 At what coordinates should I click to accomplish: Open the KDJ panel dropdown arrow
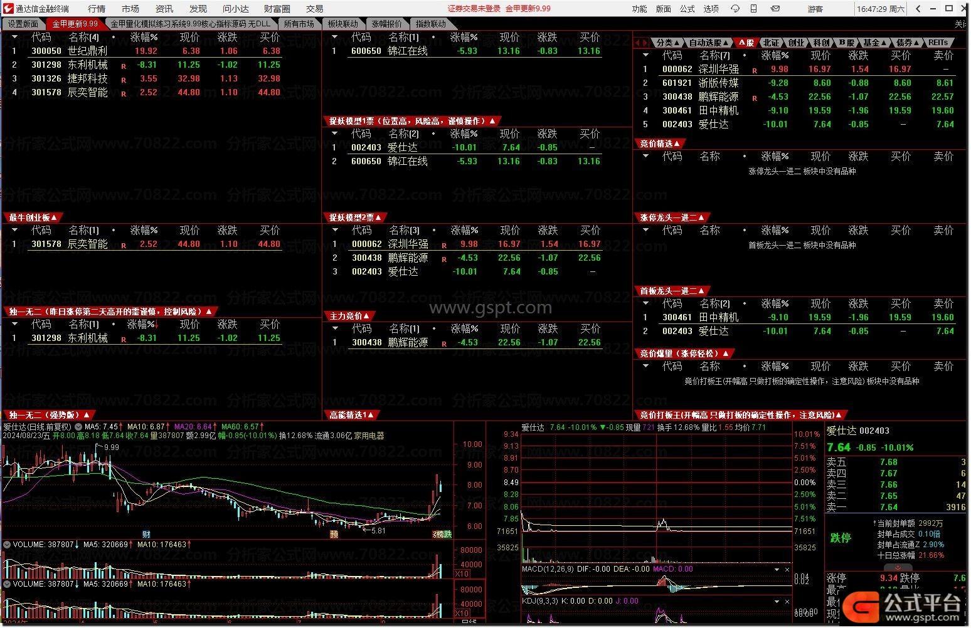click(x=777, y=601)
